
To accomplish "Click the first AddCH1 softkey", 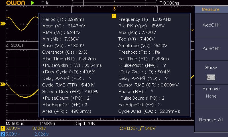I will tap(211, 25).
